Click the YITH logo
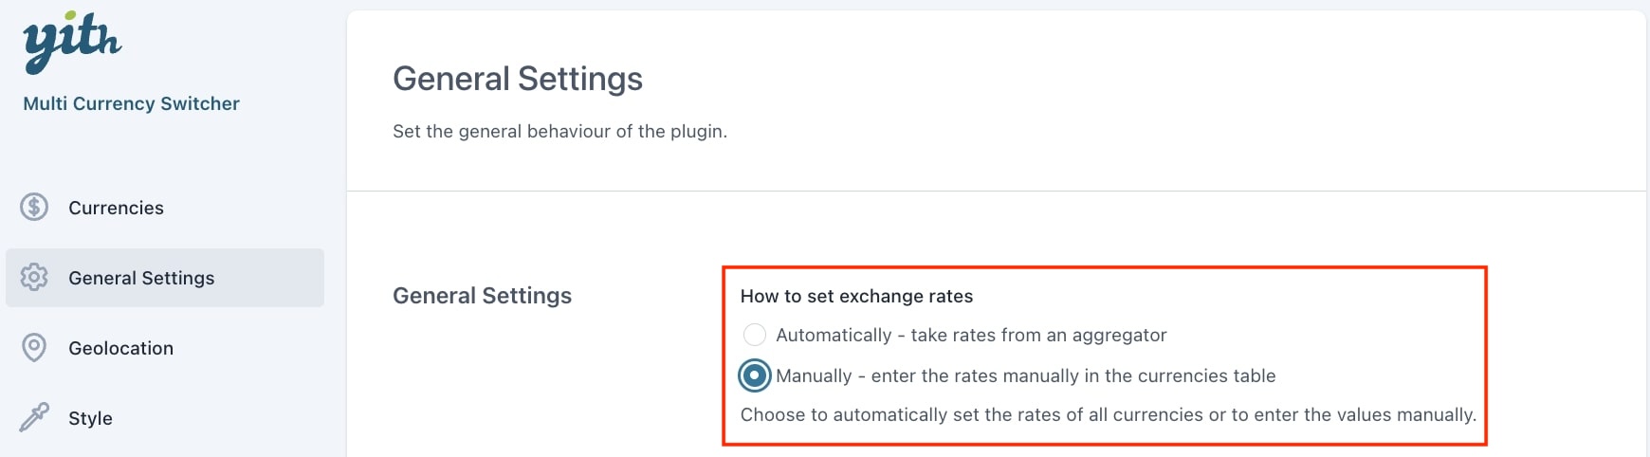This screenshot has width=1650, height=457. click(72, 42)
